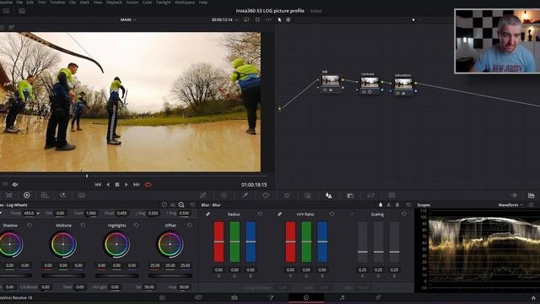Toggle loop playback button

tap(148, 185)
